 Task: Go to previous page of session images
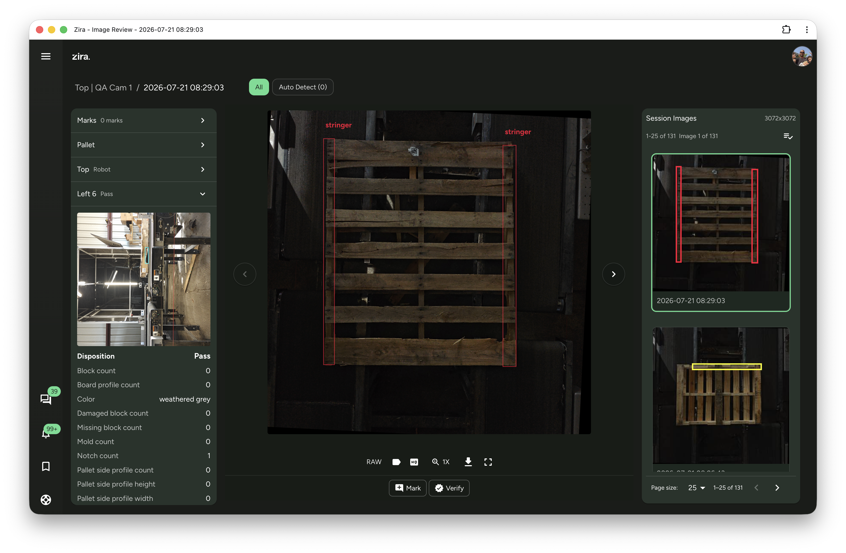point(756,488)
